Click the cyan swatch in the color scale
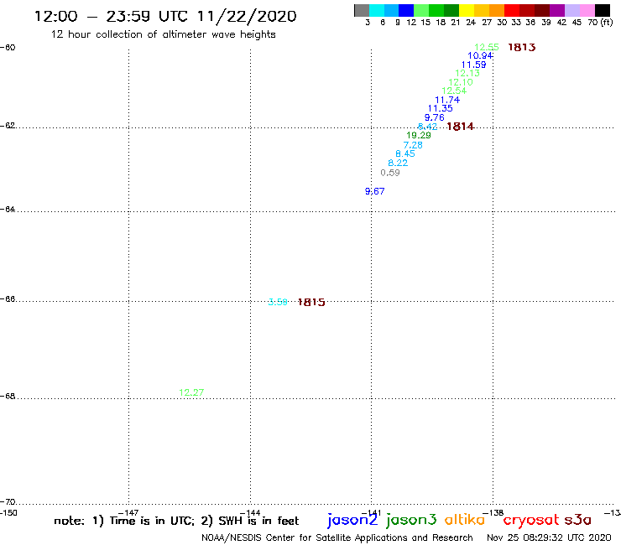The height and width of the screenshot is (545, 621). coord(377,10)
